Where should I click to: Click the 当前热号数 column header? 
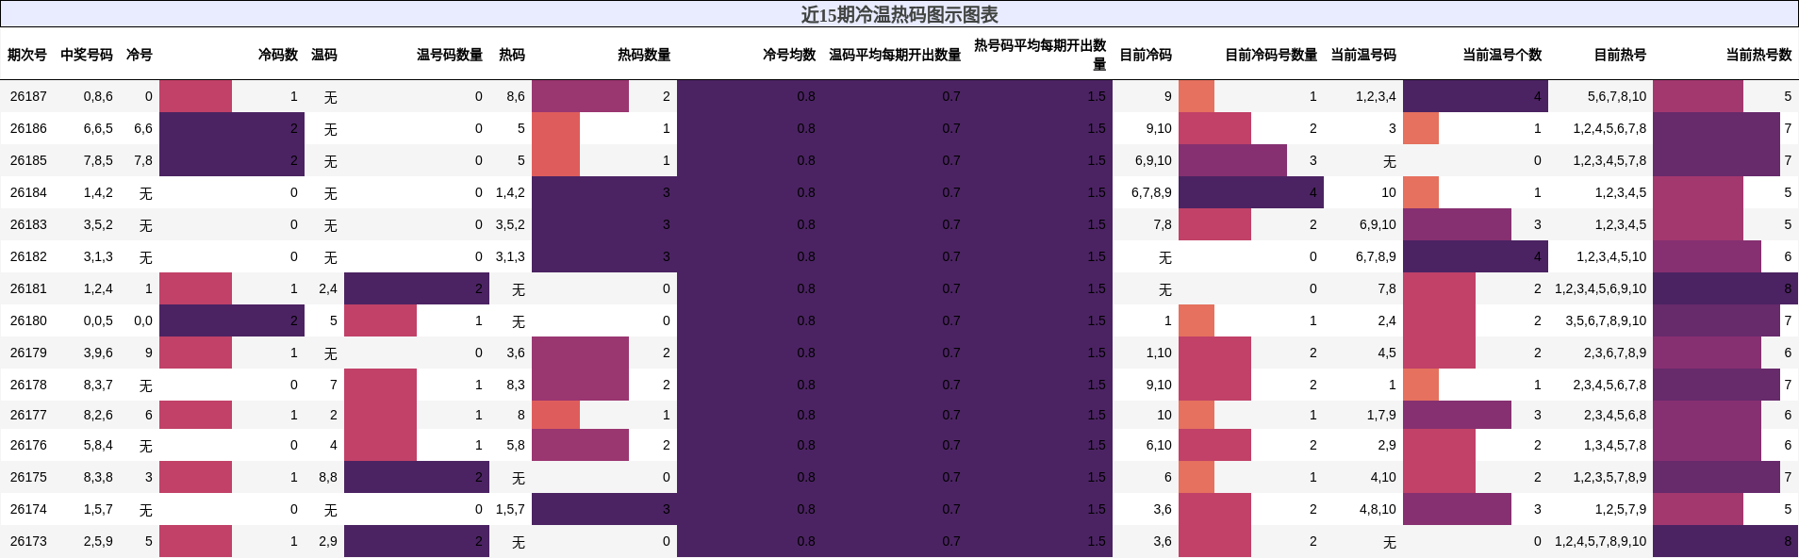click(1758, 55)
